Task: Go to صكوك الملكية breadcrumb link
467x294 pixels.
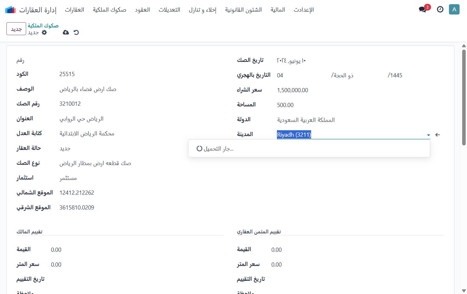Action: [43, 25]
